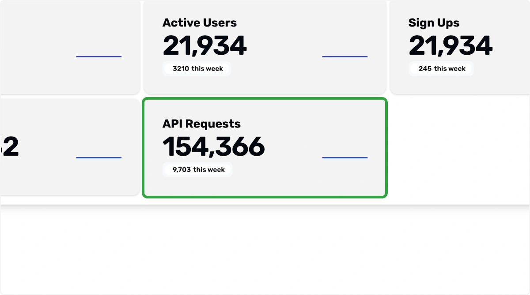
Task: Click the Sign Ups 21,934 value
Action: tap(450, 46)
